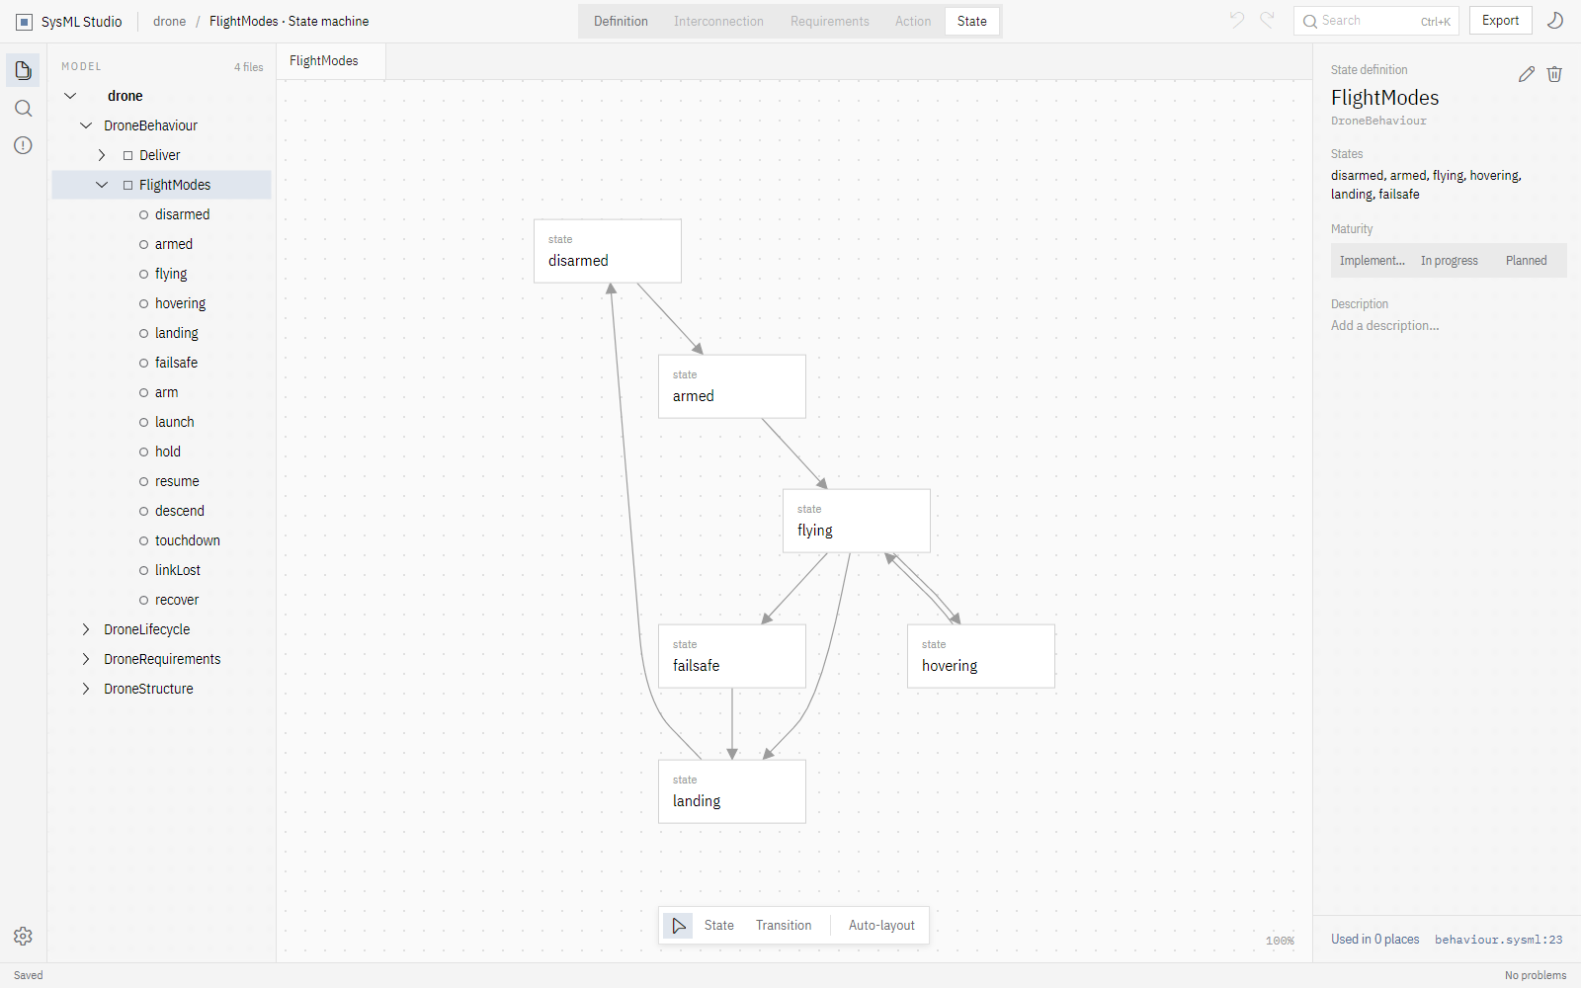Set maturity to Planned
The image size is (1581, 988).
pos(1527,261)
